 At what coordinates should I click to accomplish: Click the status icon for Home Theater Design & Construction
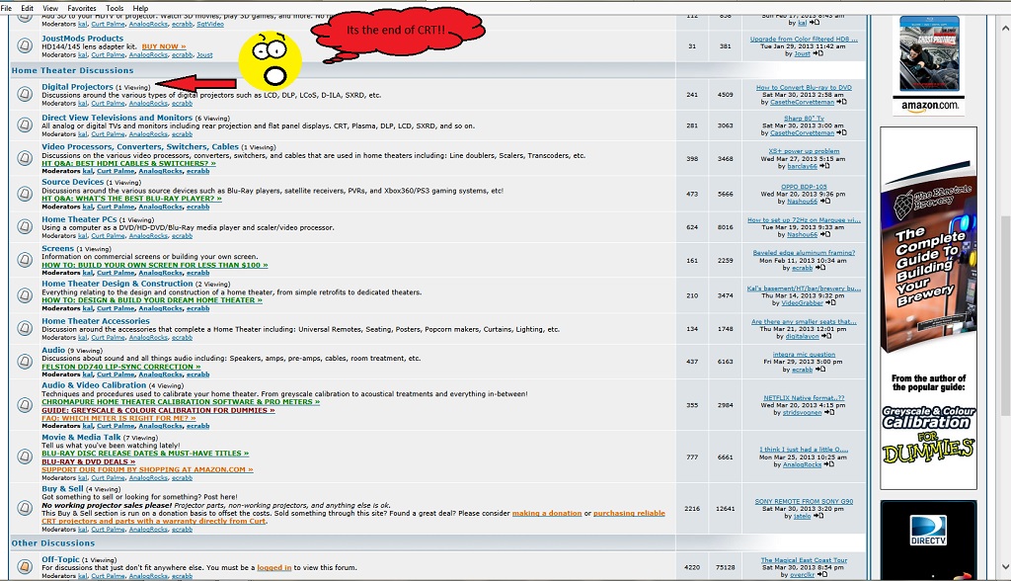coord(25,295)
